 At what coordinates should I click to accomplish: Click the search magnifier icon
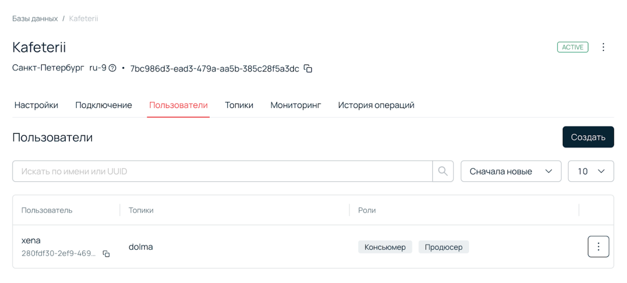coord(443,171)
